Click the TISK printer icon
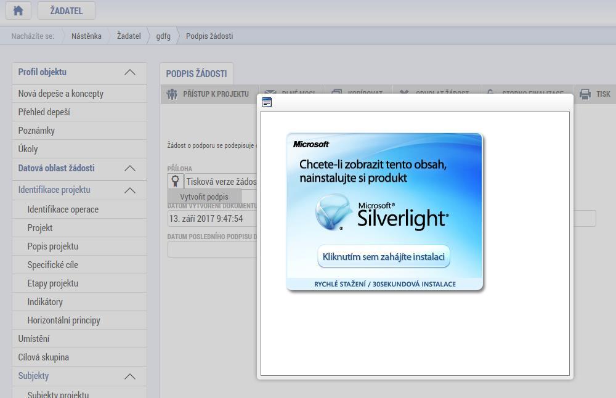The height and width of the screenshot is (398, 616). (x=585, y=94)
